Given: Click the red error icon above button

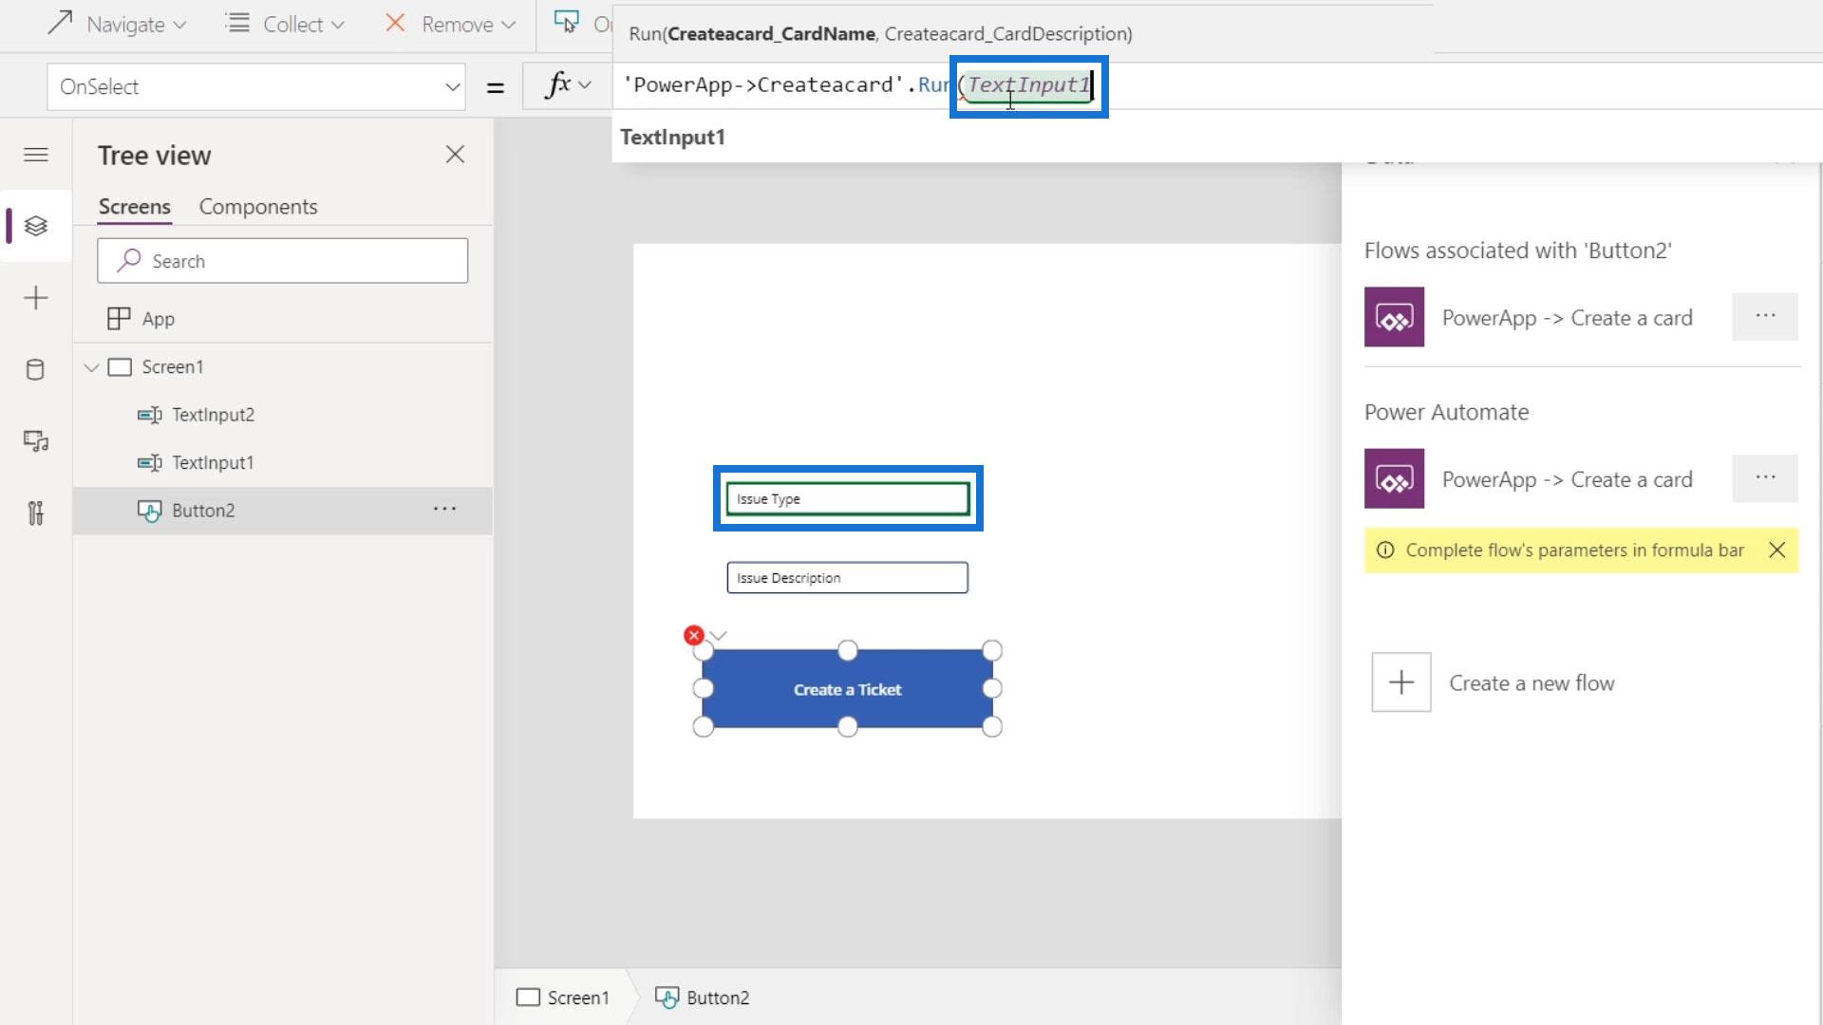Looking at the screenshot, I should click(694, 635).
